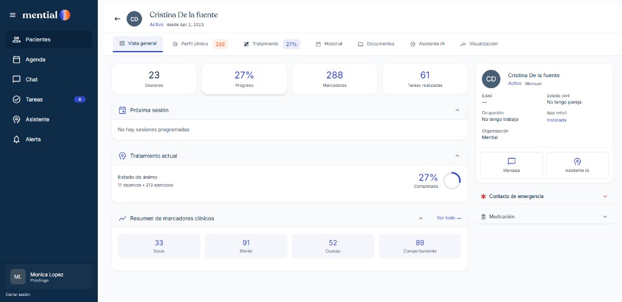Click the Próxima sesión calendar icon

(123, 111)
